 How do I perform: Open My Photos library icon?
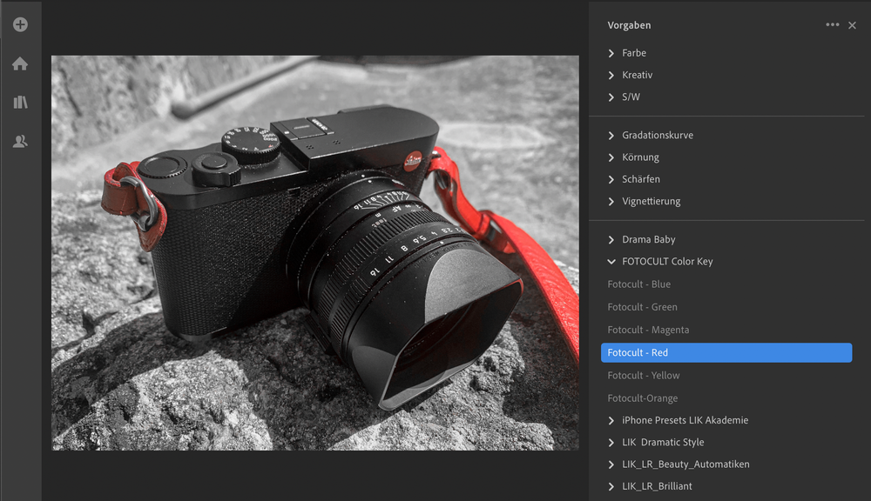pos(21,102)
